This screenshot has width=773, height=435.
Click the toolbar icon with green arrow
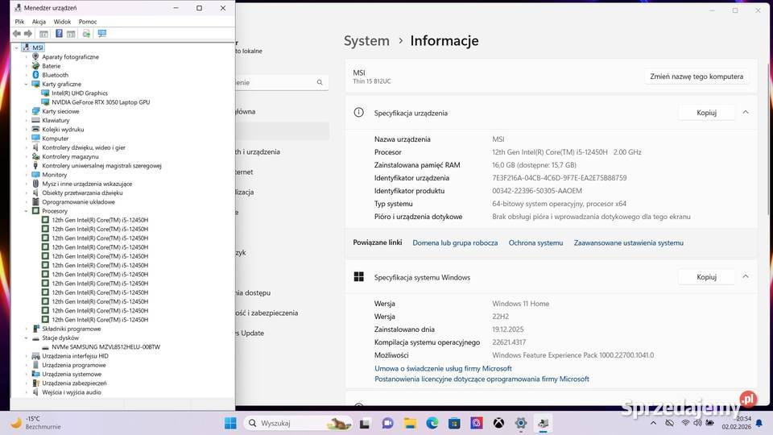point(86,34)
